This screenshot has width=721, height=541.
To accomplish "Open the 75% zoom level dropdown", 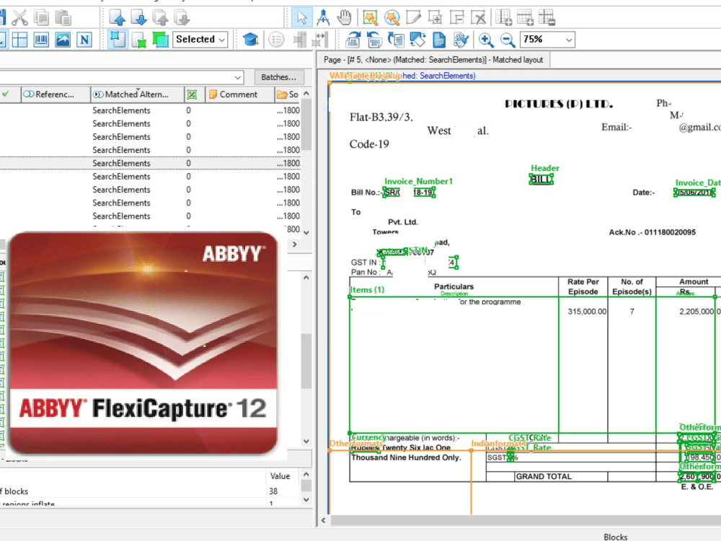I will pos(567,40).
